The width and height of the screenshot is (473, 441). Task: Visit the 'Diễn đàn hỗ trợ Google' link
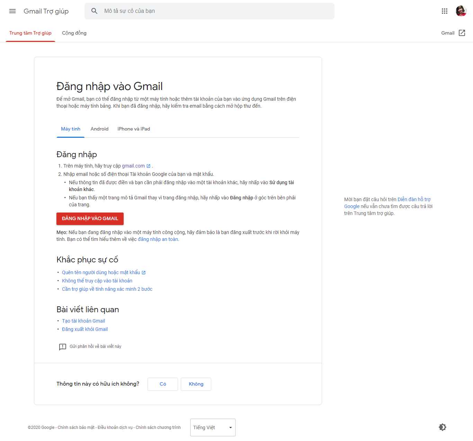[x=414, y=199]
